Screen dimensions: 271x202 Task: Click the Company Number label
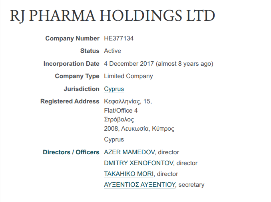[72, 38]
